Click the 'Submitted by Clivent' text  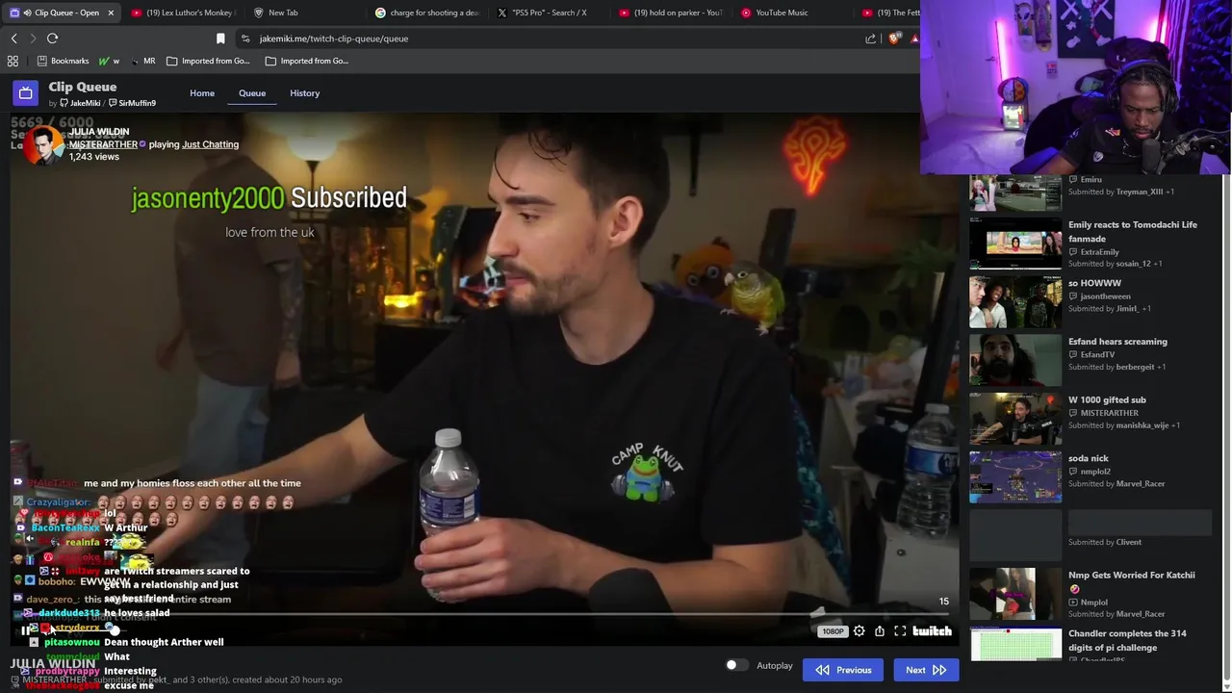(1105, 543)
